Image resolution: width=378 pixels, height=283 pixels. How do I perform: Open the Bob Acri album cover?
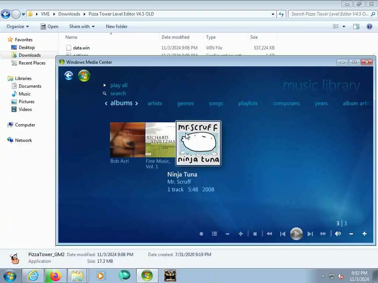127,140
